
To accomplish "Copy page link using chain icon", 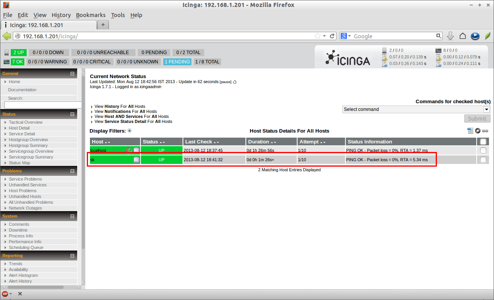I will pyautogui.click(x=485, y=131).
